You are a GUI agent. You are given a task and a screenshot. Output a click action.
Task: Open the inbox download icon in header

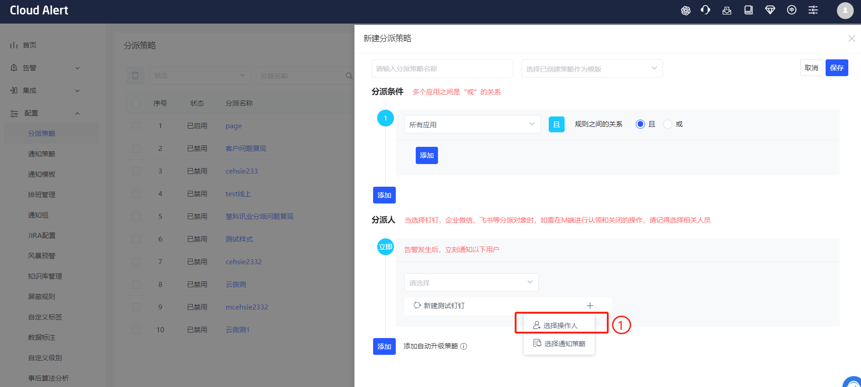(x=727, y=10)
